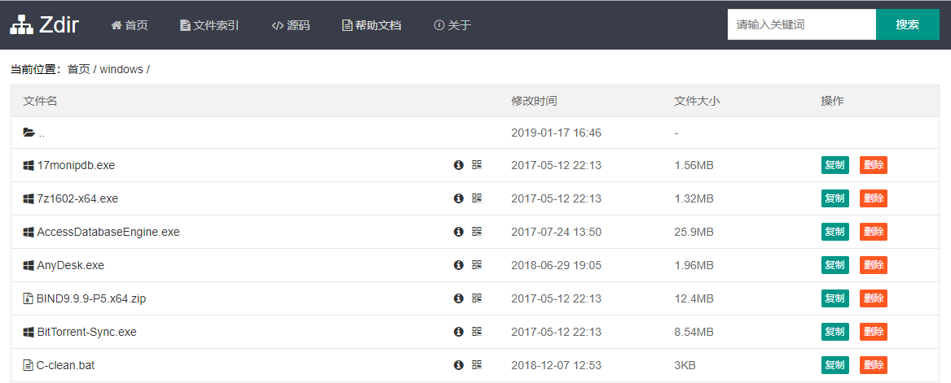Go to 首页 in the navigation bar

130,25
